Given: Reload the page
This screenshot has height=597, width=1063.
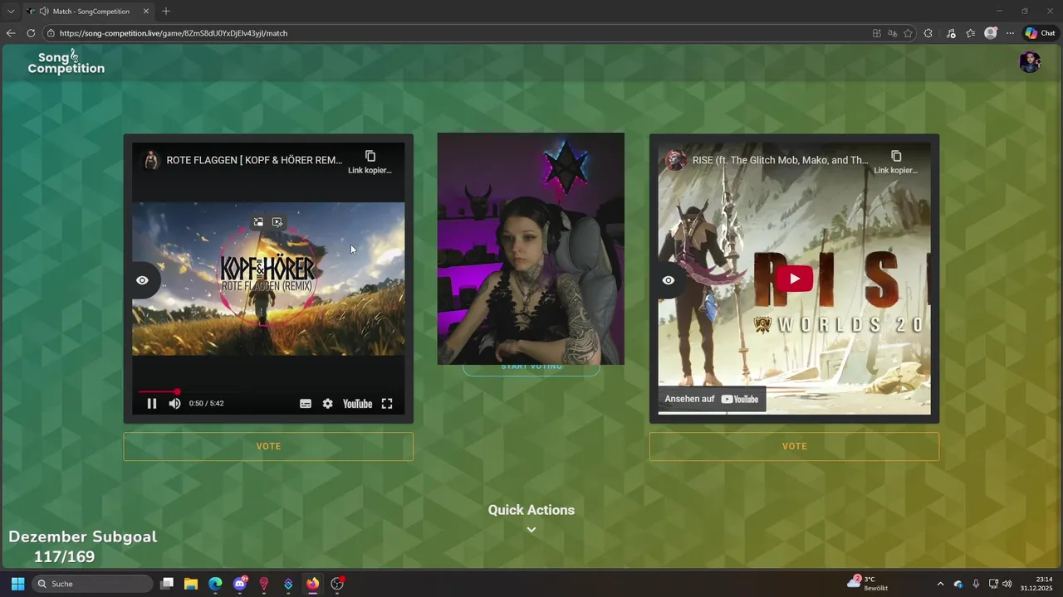Looking at the screenshot, I should click(31, 33).
